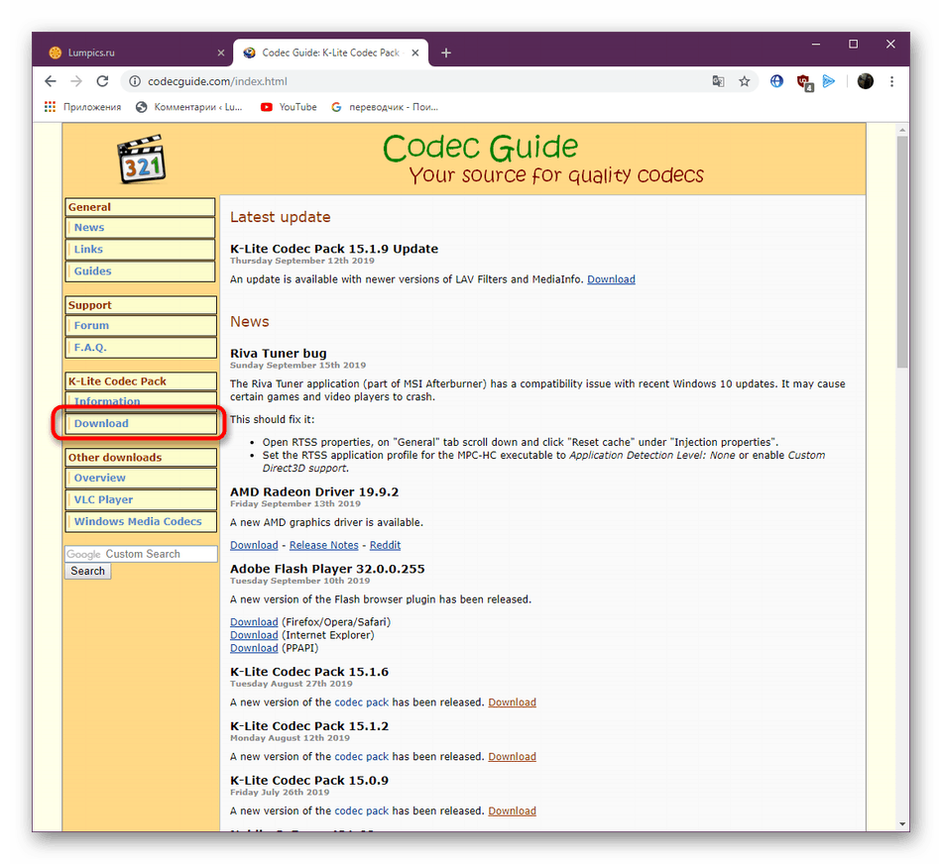The width and height of the screenshot is (942, 864).
Task: Open the F.A.Q. sidebar item
Action: pyautogui.click(x=141, y=348)
